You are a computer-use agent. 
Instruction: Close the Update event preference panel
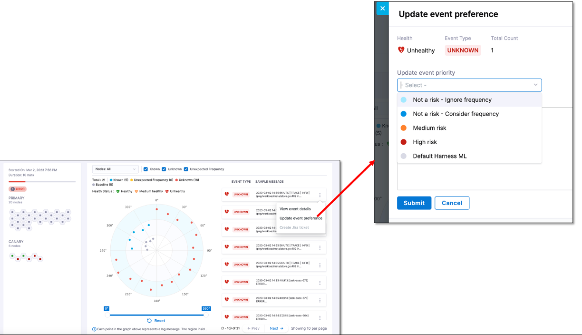tap(382, 9)
